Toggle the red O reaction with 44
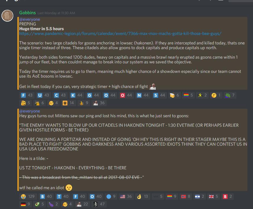 coord(126,95)
